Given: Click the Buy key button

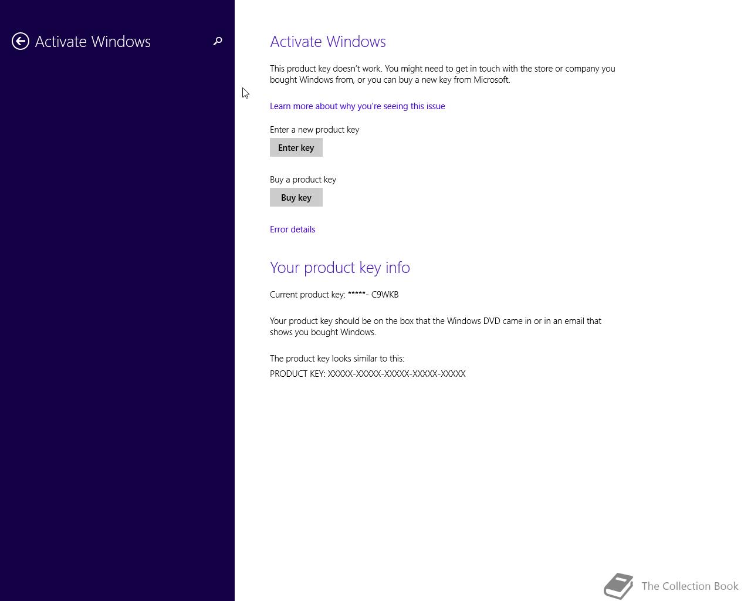Looking at the screenshot, I should pos(296,197).
